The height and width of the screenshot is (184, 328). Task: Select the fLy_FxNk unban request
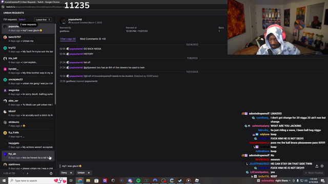pyautogui.click(x=28, y=134)
